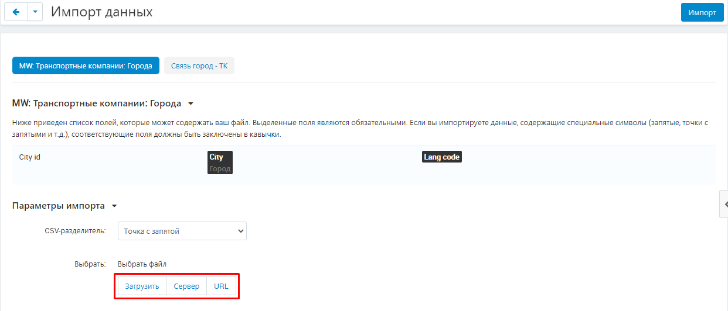Click the highlighted Lang code field

point(441,157)
